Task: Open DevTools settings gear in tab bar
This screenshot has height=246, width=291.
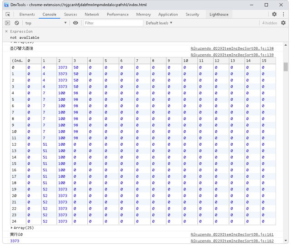Action: click(274, 14)
